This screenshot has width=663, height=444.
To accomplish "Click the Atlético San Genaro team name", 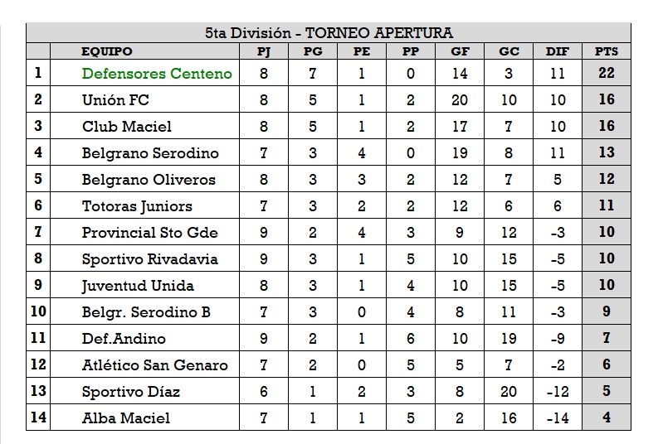I will pos(154,364).
